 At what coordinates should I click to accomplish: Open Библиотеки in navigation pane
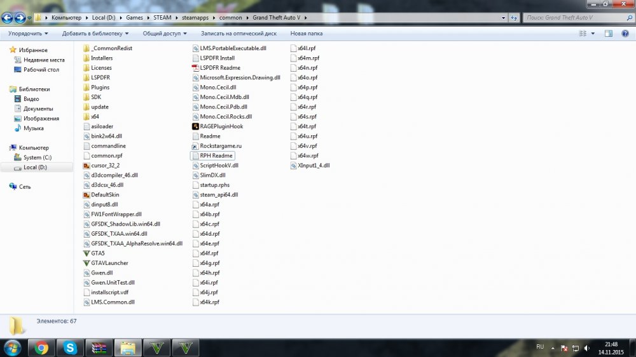pyautogui.click(x=34, y=89)
